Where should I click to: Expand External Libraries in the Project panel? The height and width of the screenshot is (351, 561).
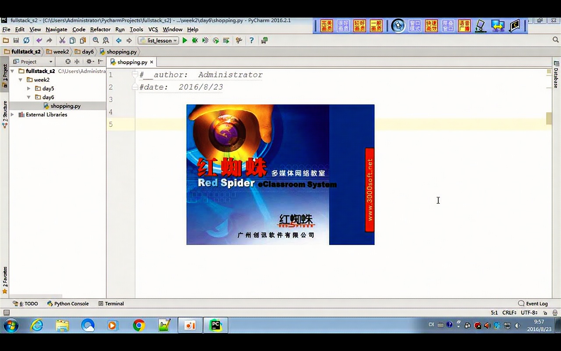coord(13,115)
